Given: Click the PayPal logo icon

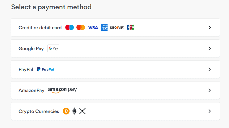Looking at the screenshot, I should [x=45, y=69].
